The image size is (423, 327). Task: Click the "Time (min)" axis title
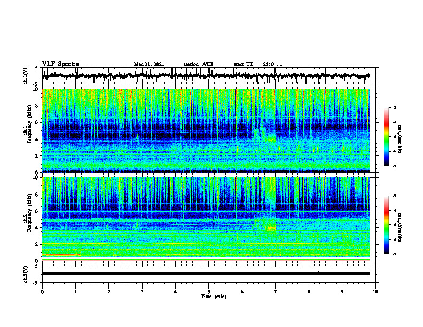(214, 297)
